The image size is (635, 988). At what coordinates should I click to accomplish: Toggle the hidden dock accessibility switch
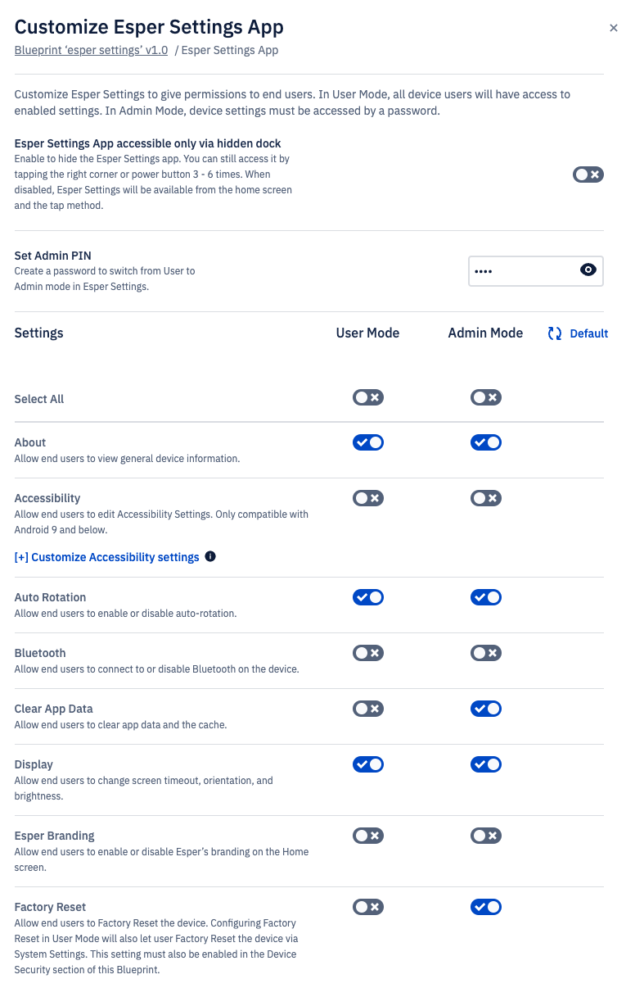pos(588,174)
